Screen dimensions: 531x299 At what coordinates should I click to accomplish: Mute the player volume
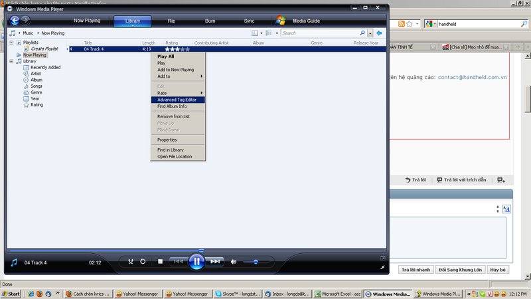233,262
